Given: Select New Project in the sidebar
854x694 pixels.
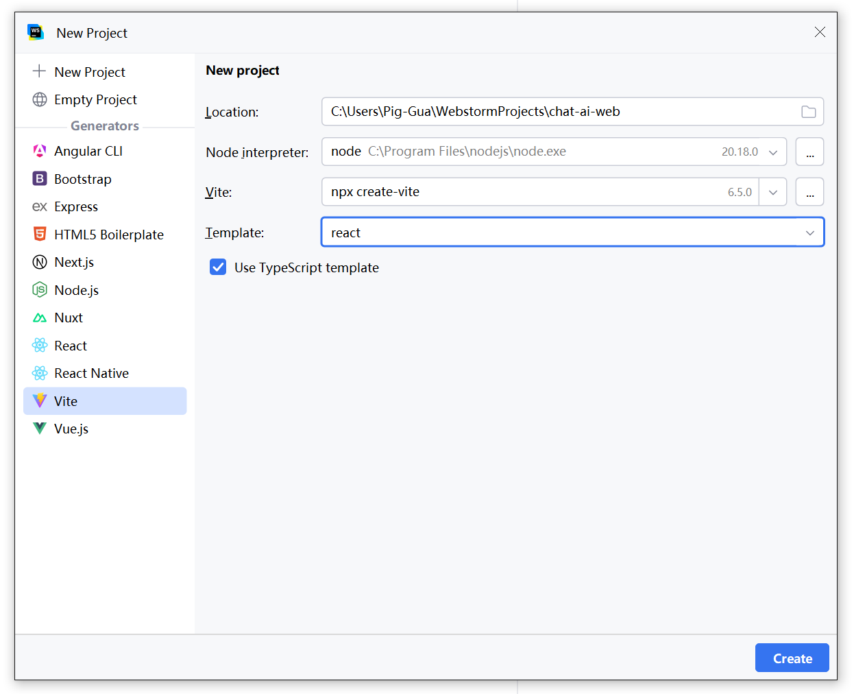Looking at the screenshot, I should (x=105, y=72).
